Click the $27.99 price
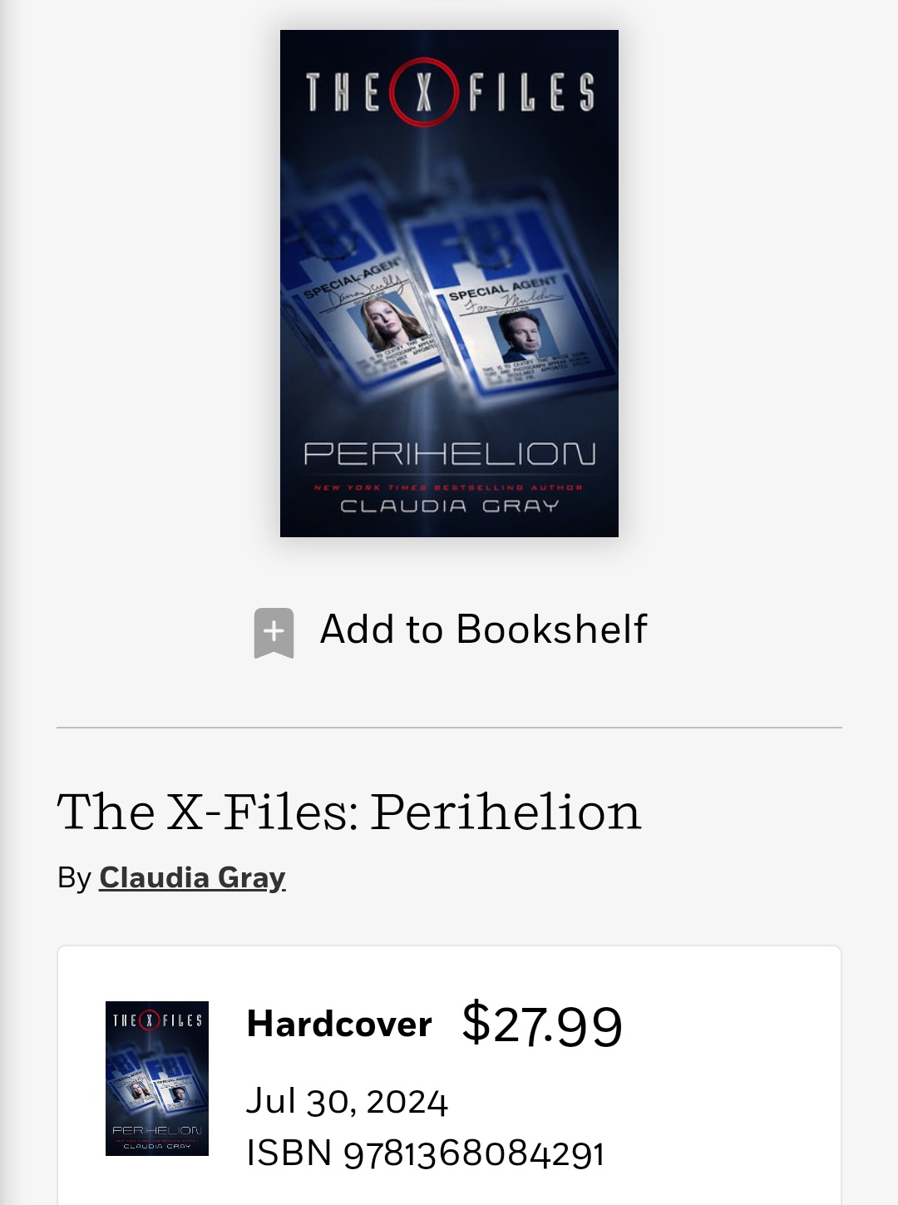 (542, 1025)
